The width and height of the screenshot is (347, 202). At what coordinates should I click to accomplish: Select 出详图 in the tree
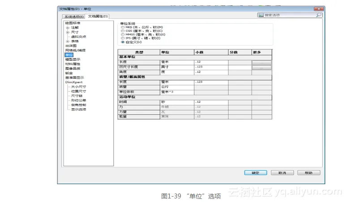(71, 46)
